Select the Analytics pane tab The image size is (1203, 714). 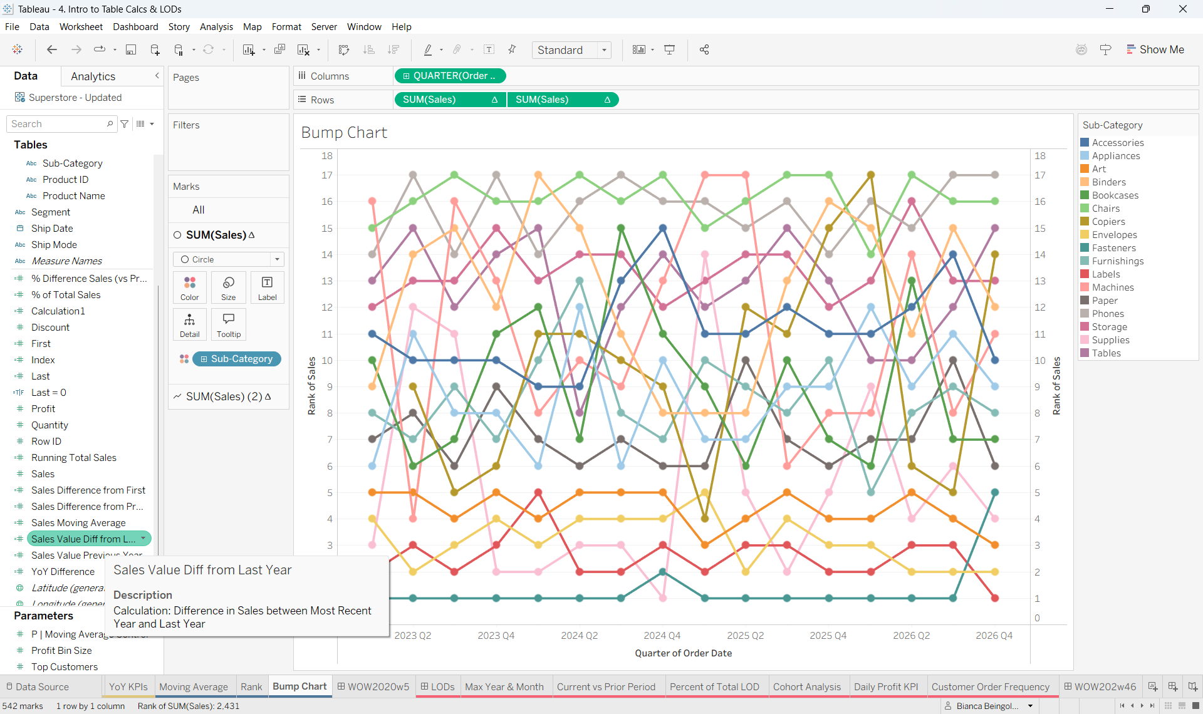coord(93,76)
